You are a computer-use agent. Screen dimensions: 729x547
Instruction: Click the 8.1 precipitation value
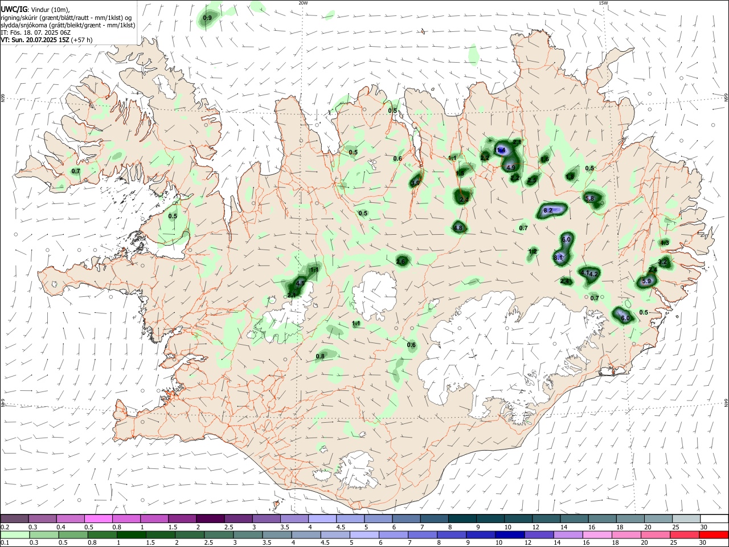pyautogui.click(x=558, y=258)
